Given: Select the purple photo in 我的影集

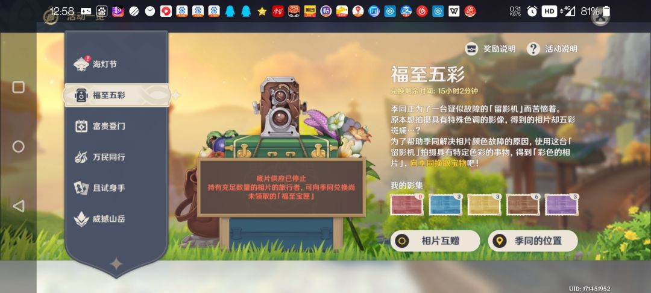Looking at the screenshot, I should coord(561,204).
